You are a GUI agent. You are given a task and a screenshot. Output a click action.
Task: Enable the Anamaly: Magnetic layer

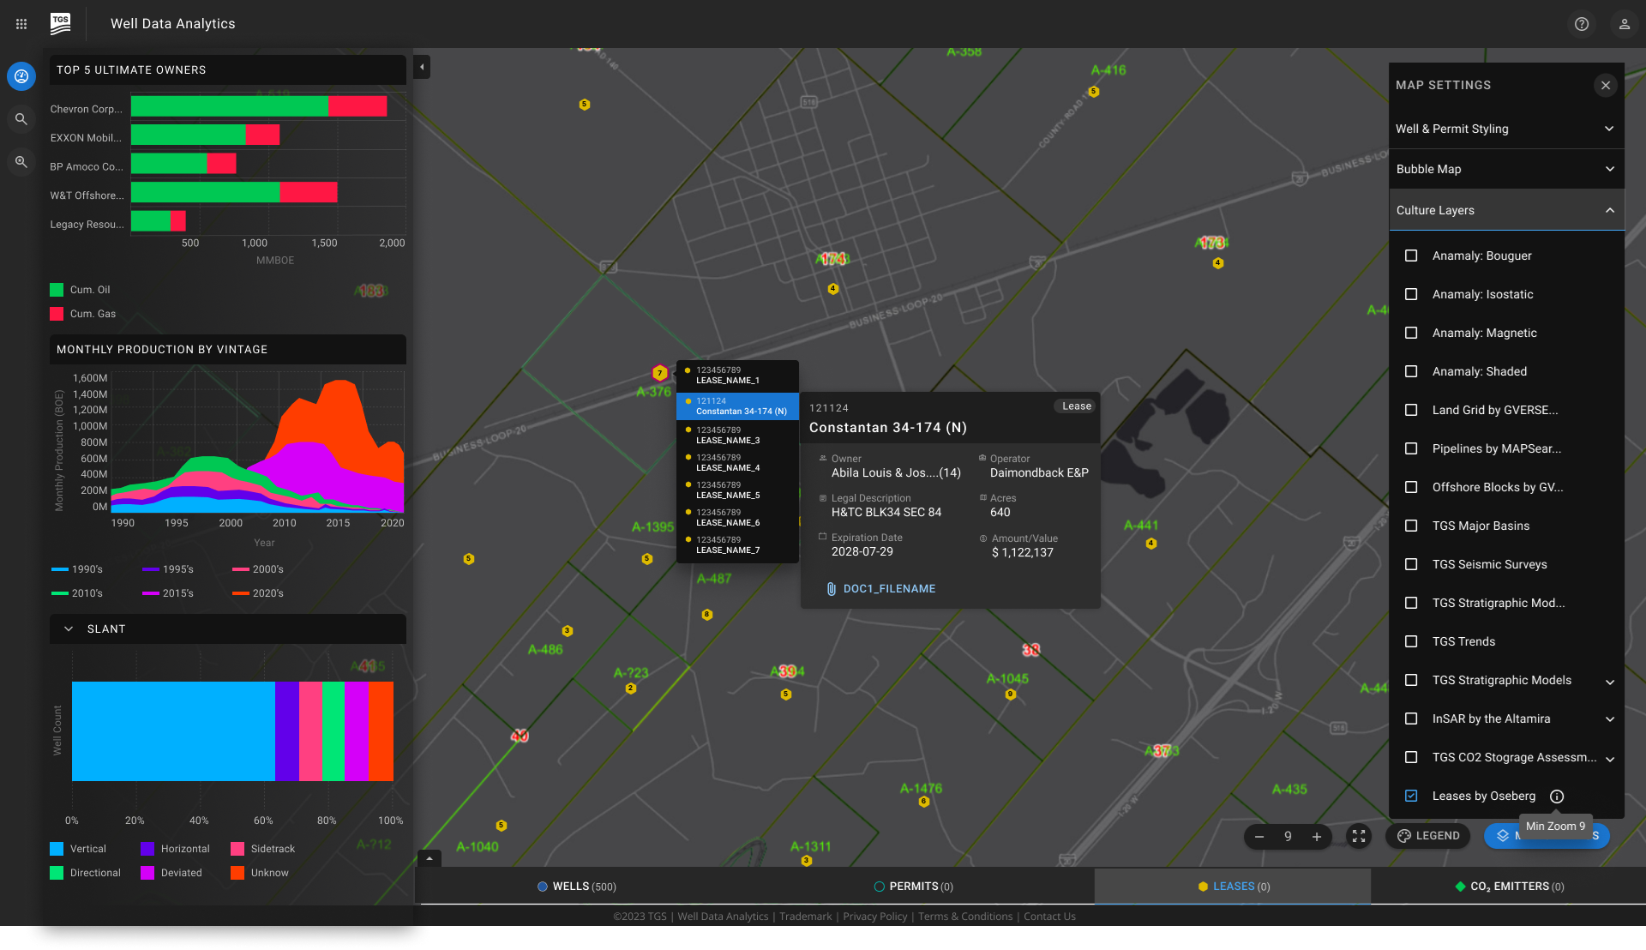pos(1411,333)
